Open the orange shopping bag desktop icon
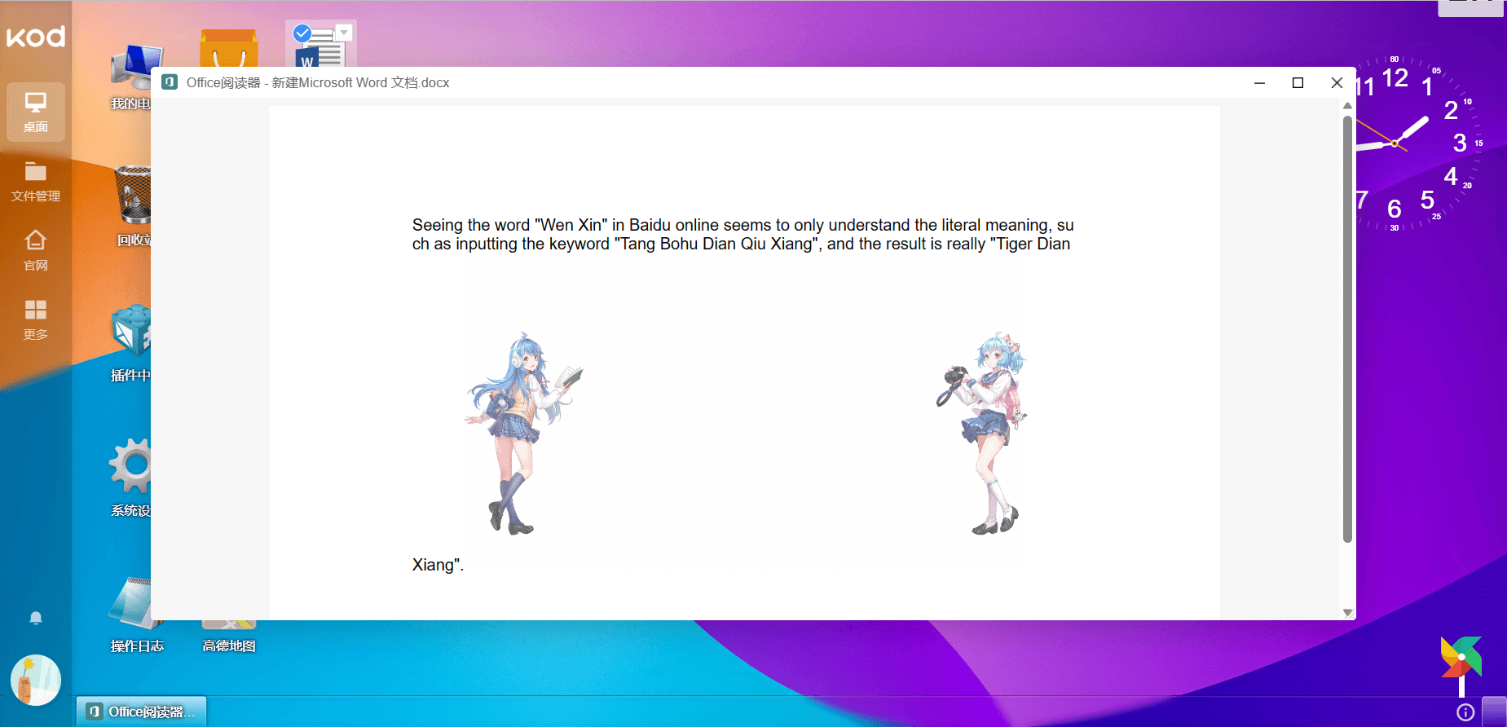Screen dimensions: 1507x727 point(229,49)
